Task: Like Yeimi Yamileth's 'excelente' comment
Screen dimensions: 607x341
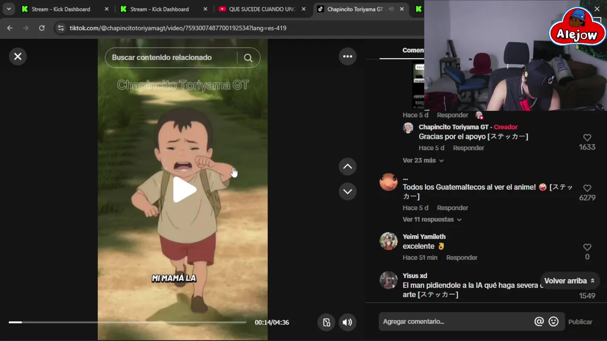Action: (587, 247)
